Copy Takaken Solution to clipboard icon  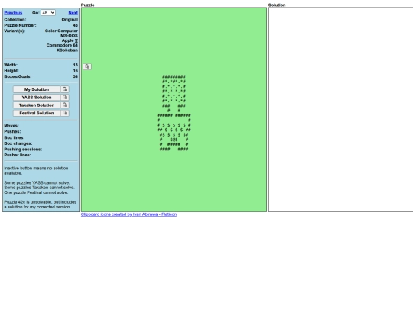click(65, 105)
